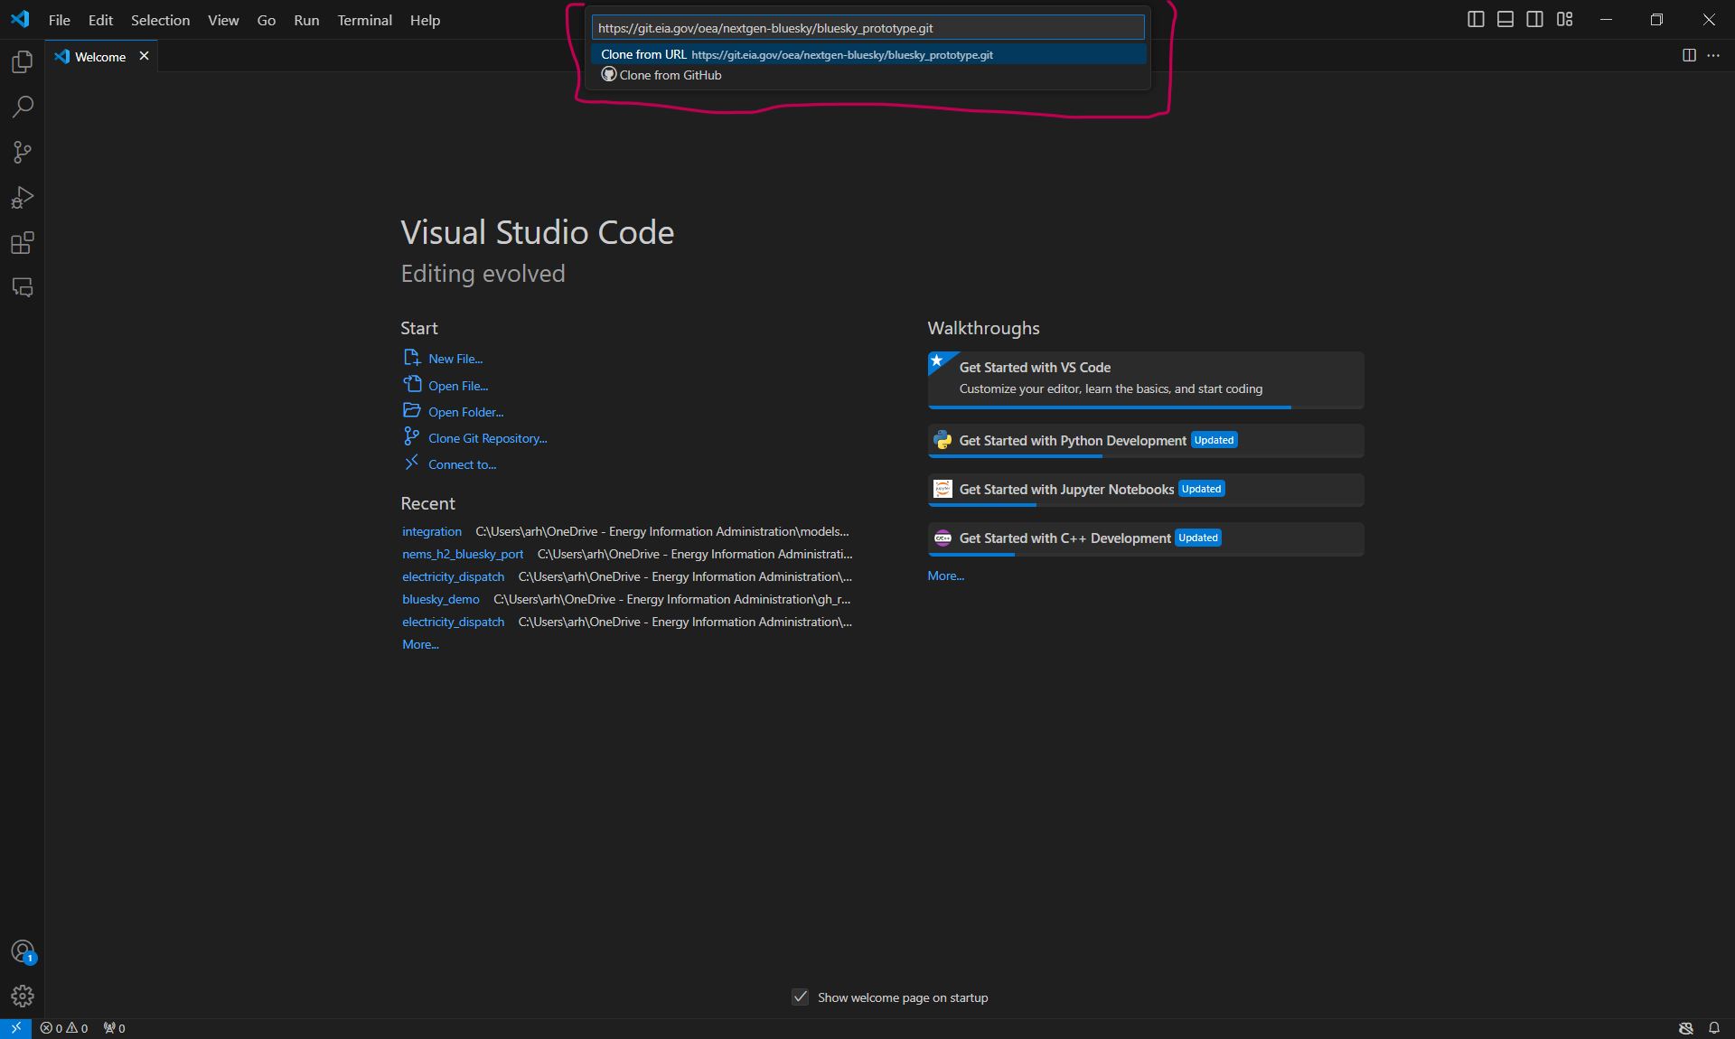Toggle the panel layout icon
Image resolution: width=1735 pixels, height=1039 pixels.
(1505, 19)
